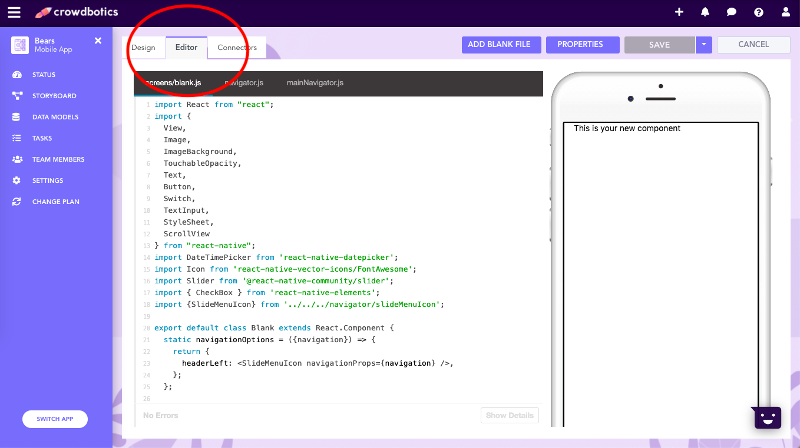800x448 pixels.
Task: Click the Data Models database icon
Action: coord(16,117)
